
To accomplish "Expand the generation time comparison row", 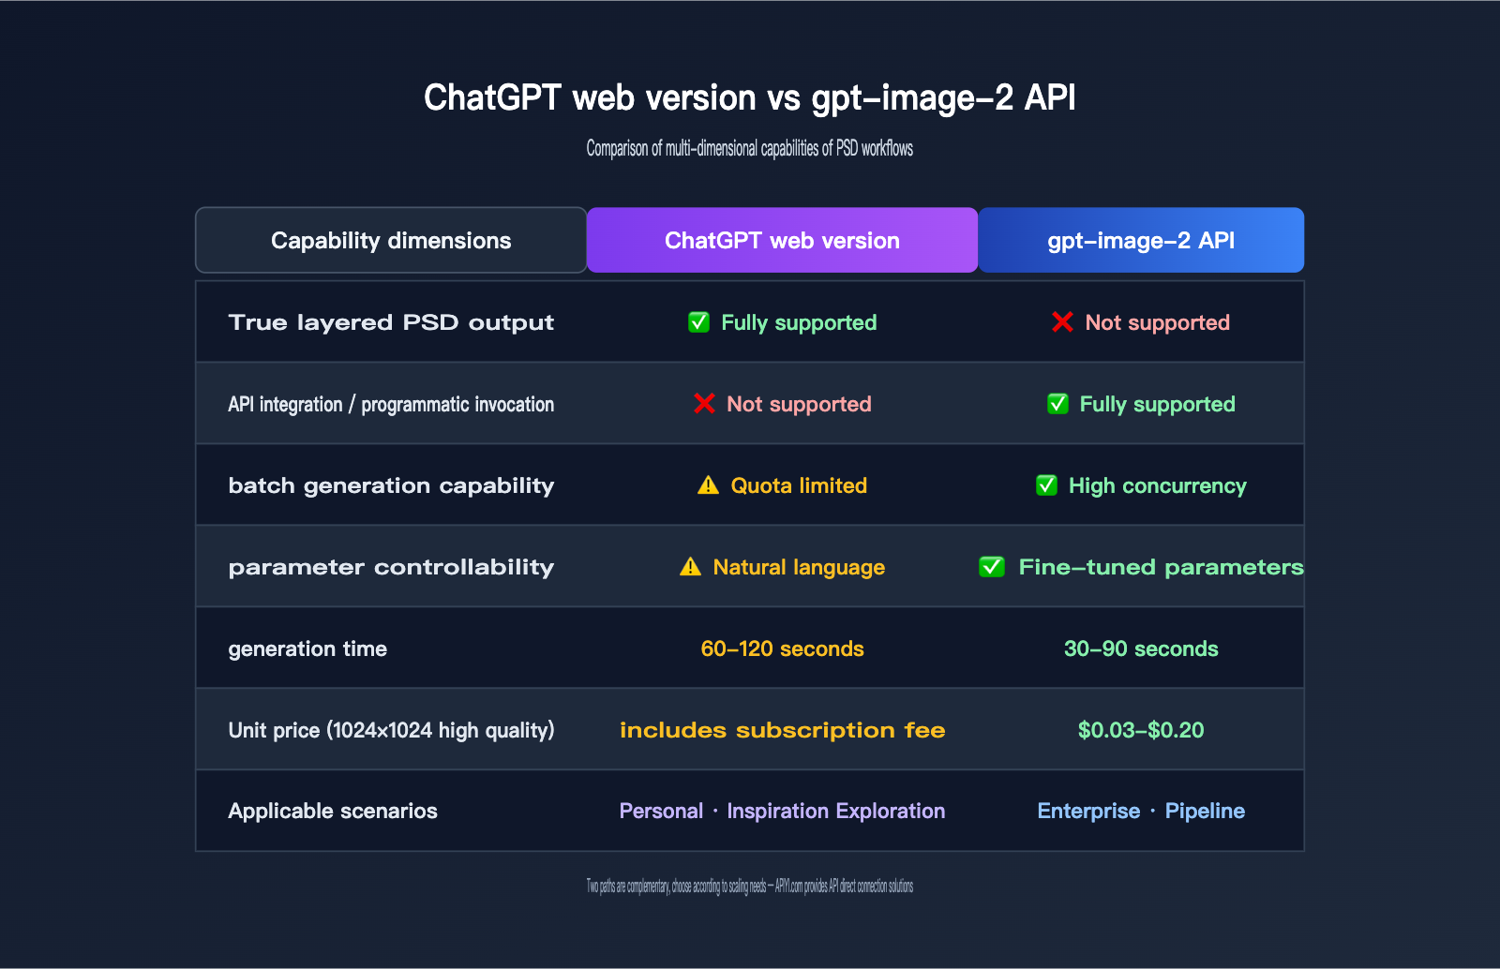I will click(307, 648).
